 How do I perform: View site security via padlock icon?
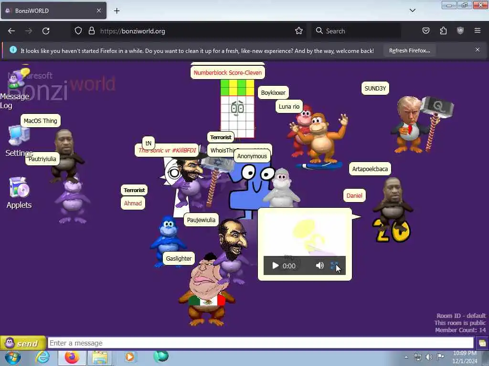pos(91,31)
